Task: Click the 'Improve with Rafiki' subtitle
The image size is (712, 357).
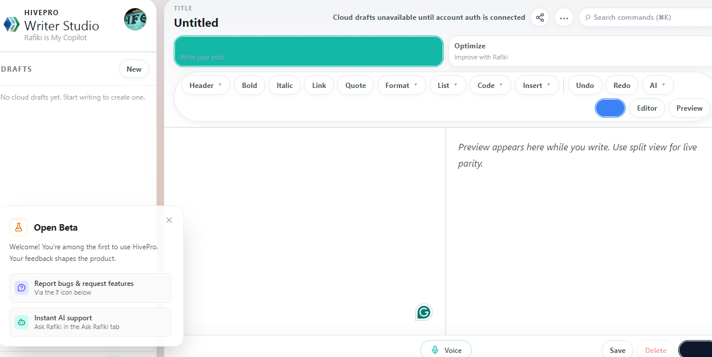Action: tap(481, 57)
